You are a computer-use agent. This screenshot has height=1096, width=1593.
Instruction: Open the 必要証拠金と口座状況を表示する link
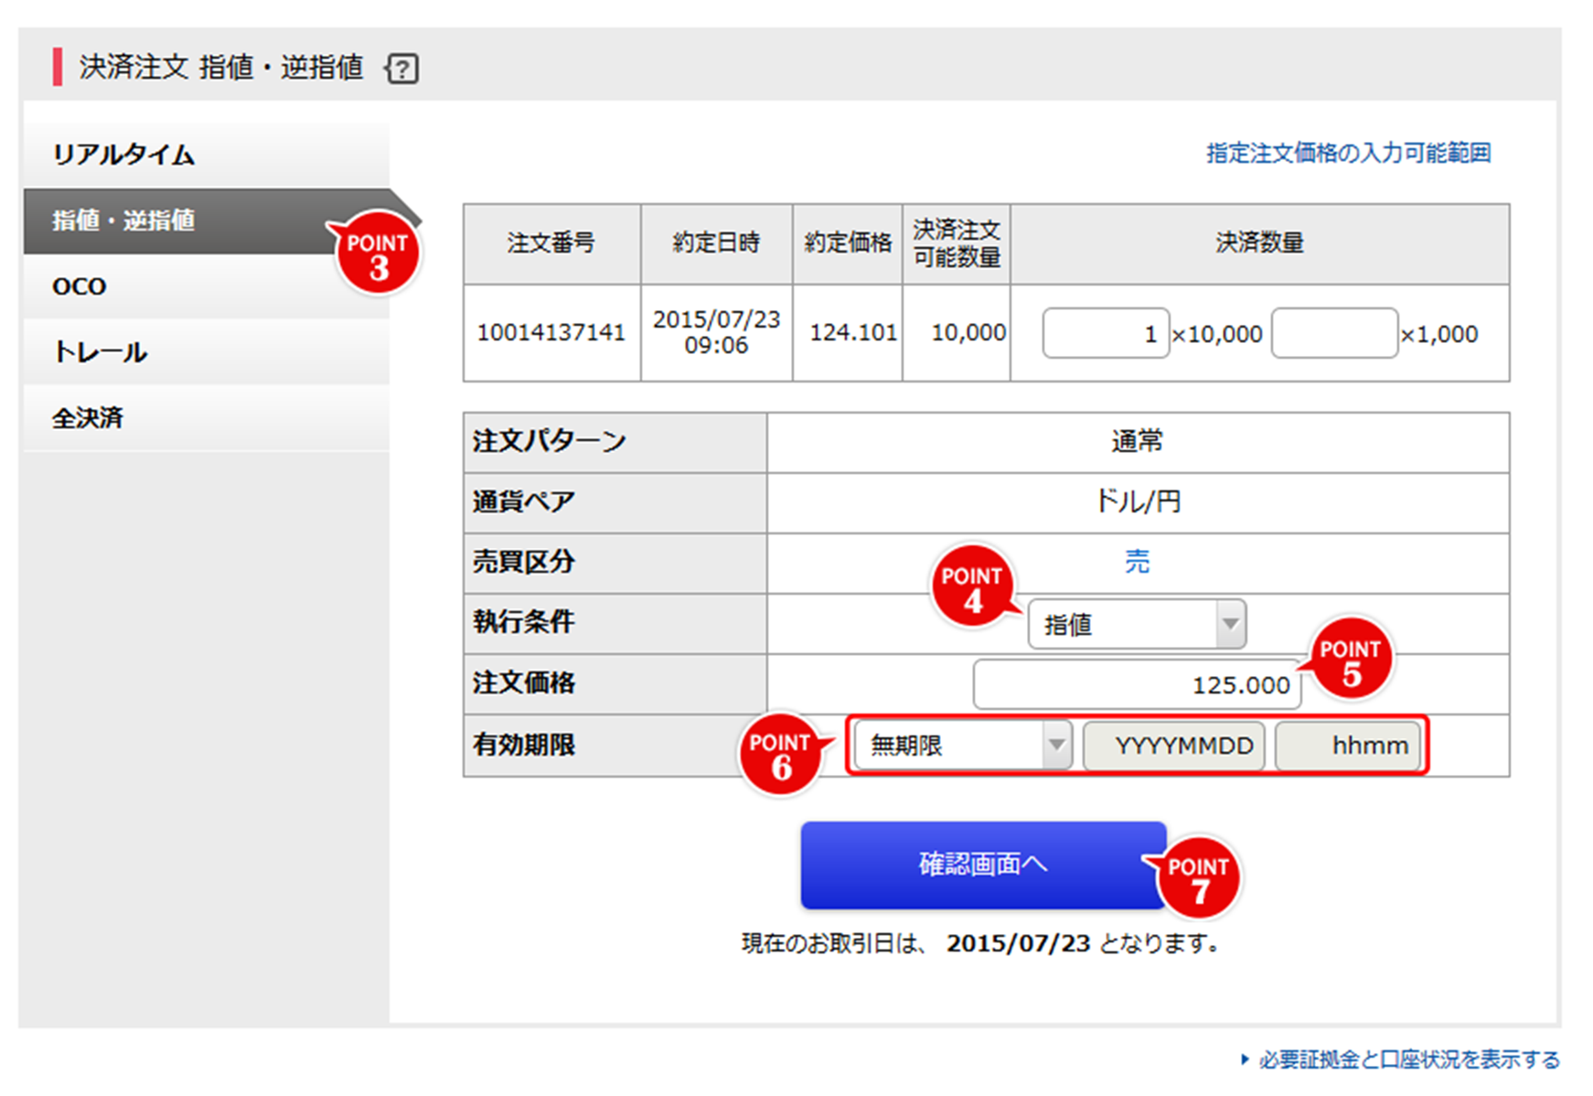[1408, 1059]
